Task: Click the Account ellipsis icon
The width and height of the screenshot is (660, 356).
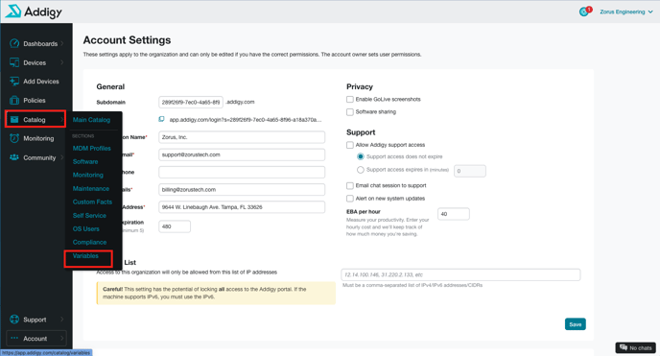Action: pos(14,338)
